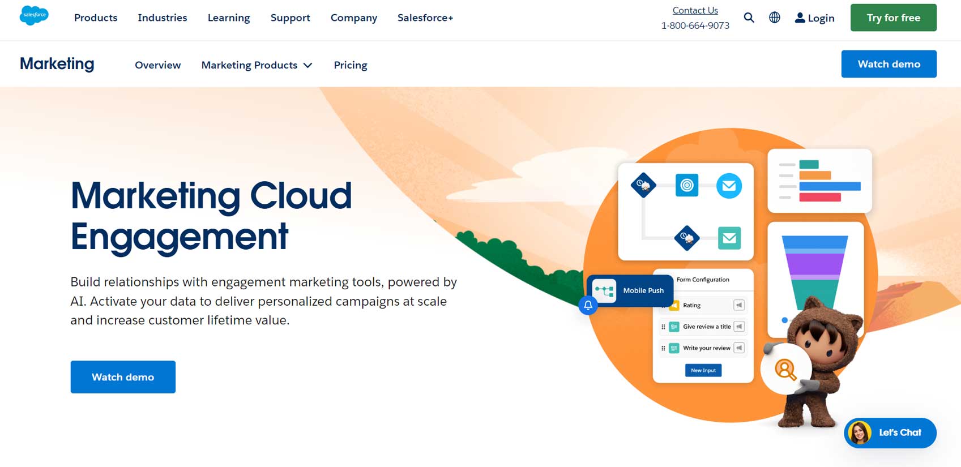Click Watch demo in the sub-navigation bar

pyautogui.click(x=889, y=64)
